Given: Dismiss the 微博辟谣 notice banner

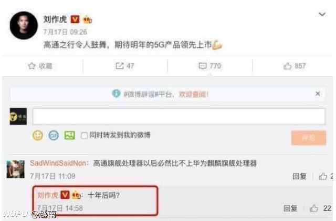Looking at the screenshot, I should point(318,94).
